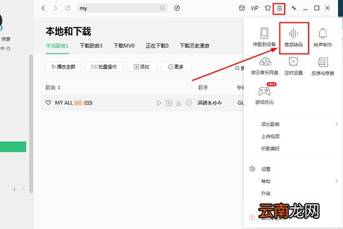This screenshot has width=343, height=229.
Task: Open 反馈与修复 feedback and repair
Action: coord(323,66)
